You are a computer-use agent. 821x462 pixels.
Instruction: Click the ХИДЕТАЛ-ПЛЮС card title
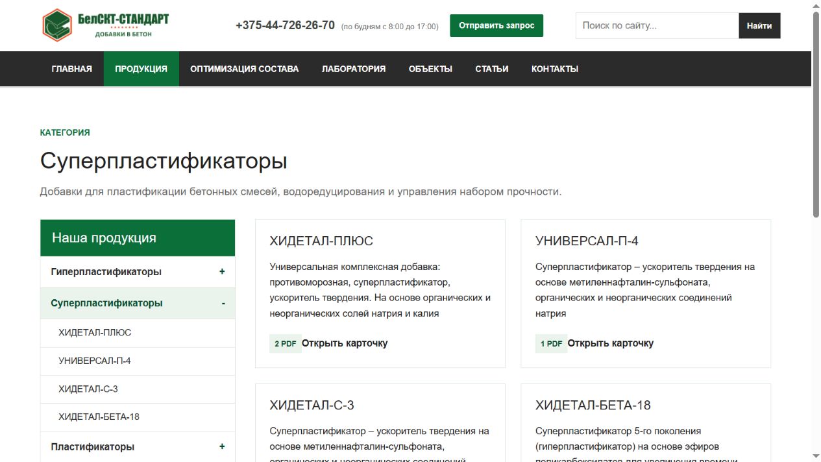pos(321,241)
